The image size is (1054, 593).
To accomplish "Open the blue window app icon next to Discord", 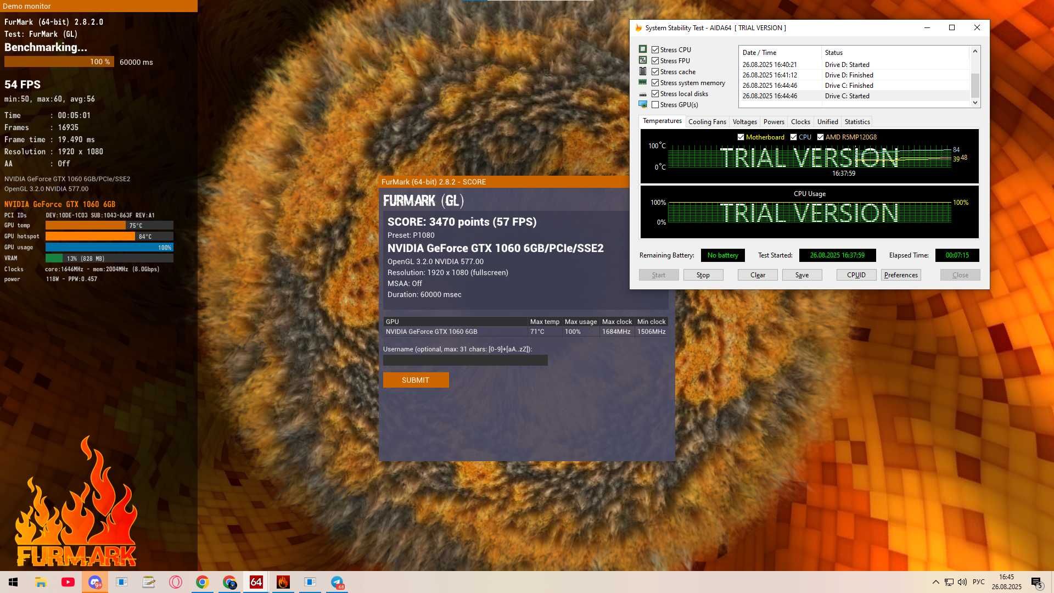I will 122,582.
